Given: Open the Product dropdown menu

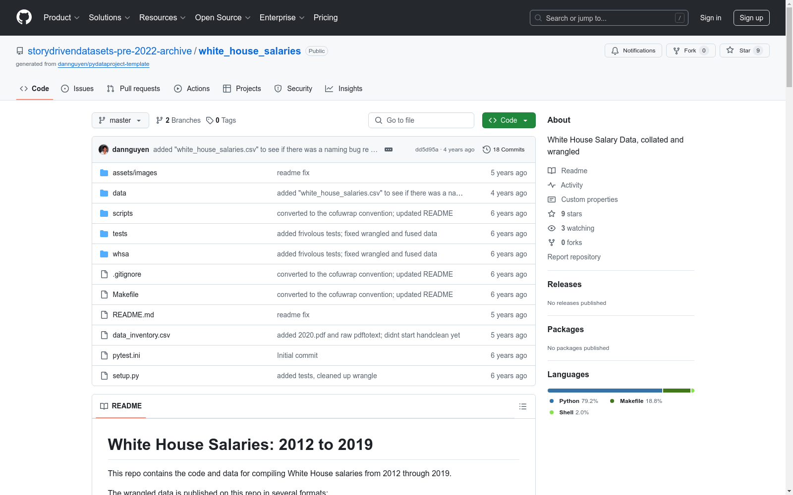Looking at the screenshot, I should (61, 17).
